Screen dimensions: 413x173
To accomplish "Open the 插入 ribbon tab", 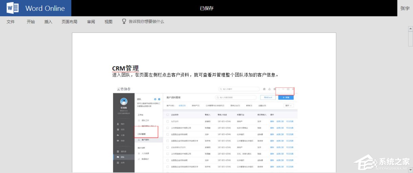I will (48, 22).
